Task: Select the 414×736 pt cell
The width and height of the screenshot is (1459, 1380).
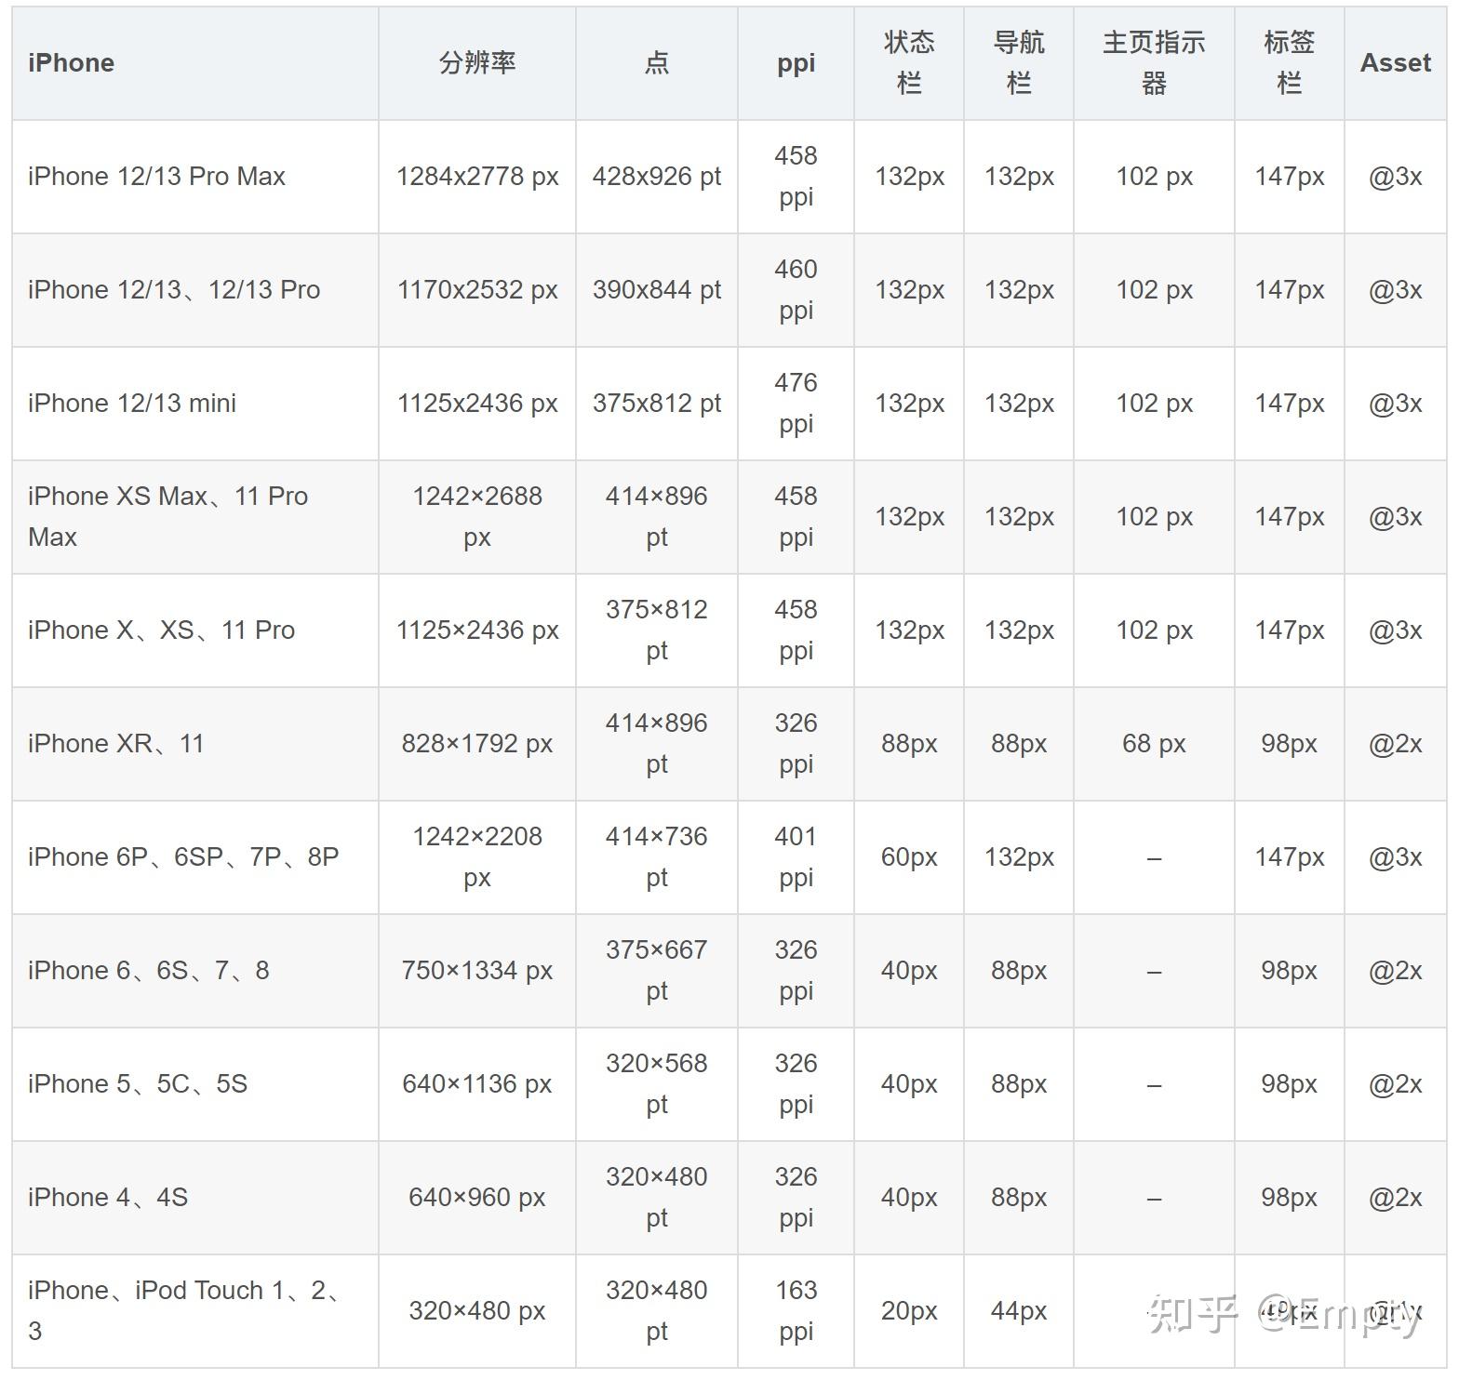Action: (x=657, y=857)
